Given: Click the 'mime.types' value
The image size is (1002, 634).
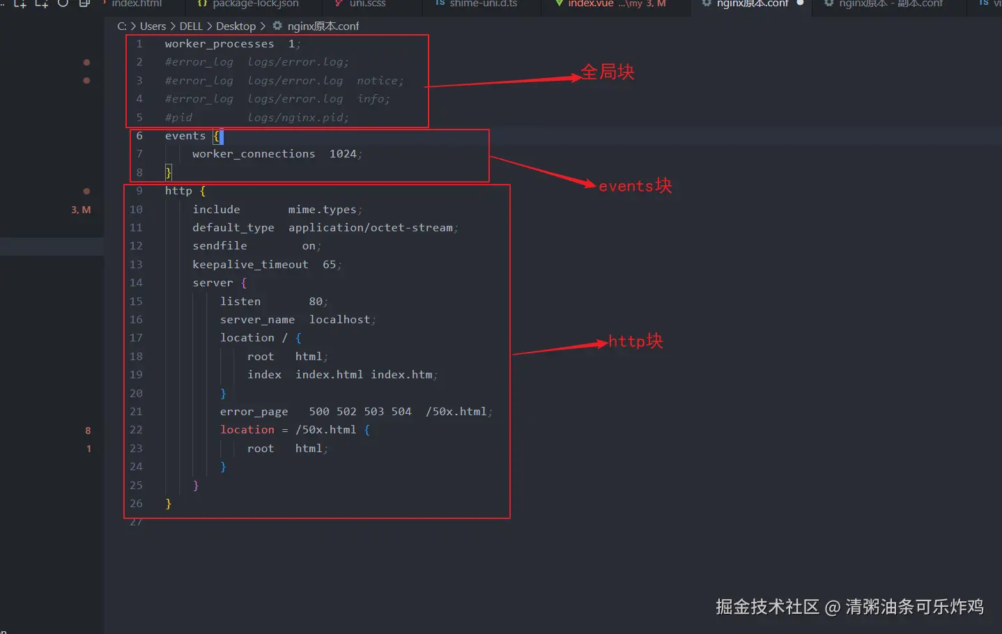Looking at the screenshot, I should 322,210.
